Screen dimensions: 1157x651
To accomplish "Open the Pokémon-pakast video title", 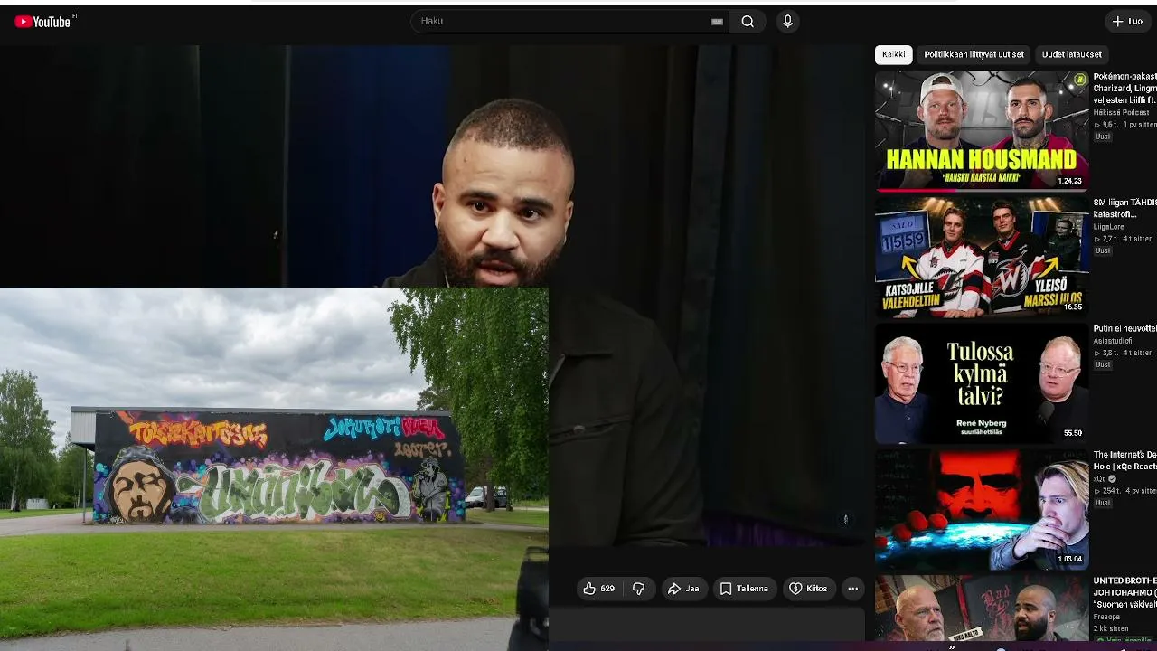I will 1124,89.
